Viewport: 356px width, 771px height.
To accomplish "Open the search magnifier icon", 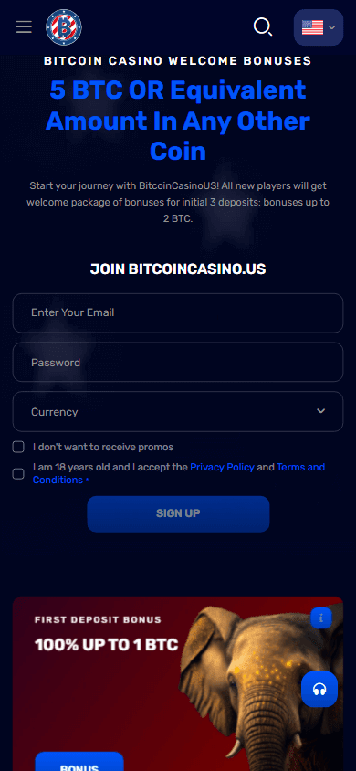I will tap(263, 27).
